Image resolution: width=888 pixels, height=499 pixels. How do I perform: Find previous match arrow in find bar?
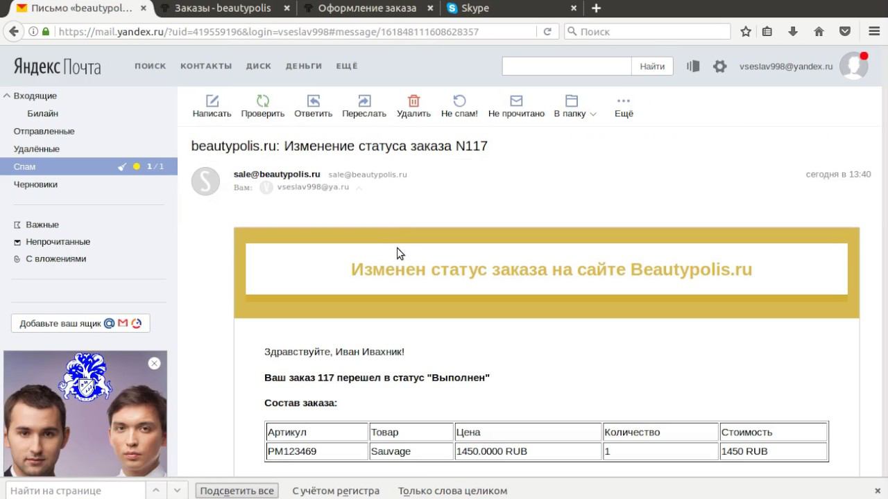tap(156, 491)
